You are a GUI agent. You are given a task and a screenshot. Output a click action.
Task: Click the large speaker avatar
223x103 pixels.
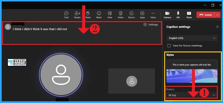coord(61,75)
